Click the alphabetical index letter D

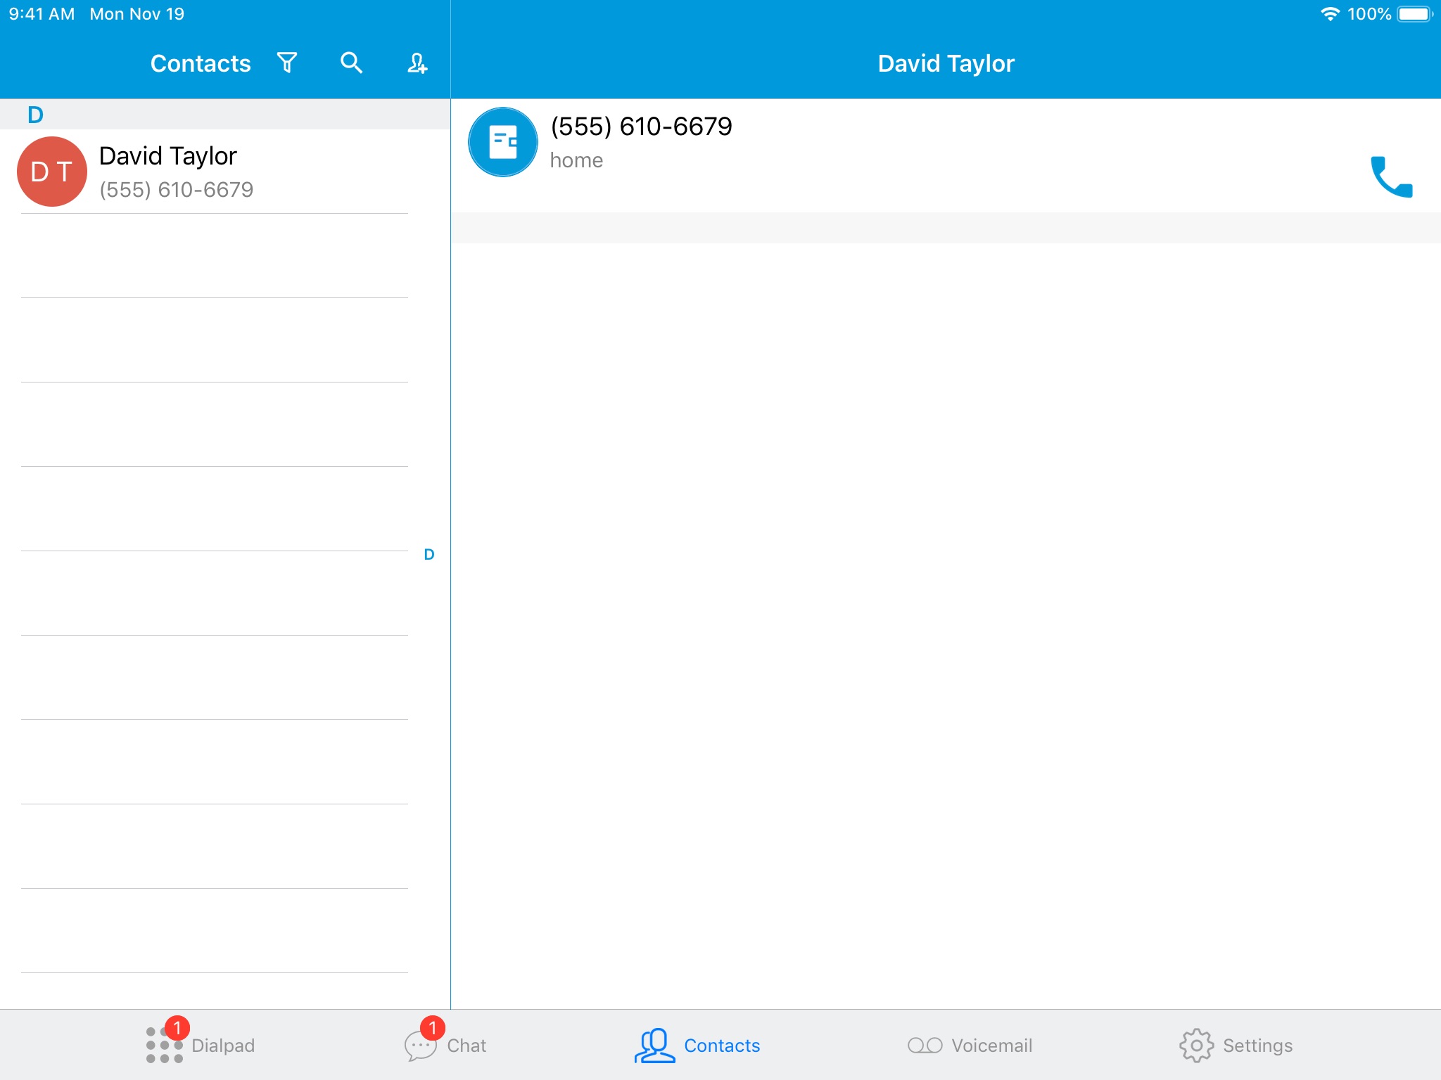click(429, 553)
